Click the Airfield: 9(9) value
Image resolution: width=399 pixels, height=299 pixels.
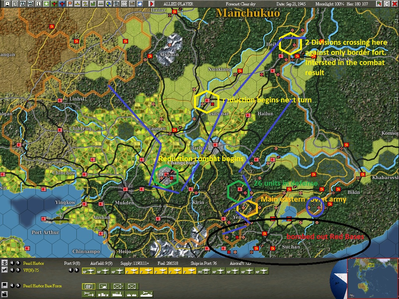pyautogui.click(x=101, y=264)
